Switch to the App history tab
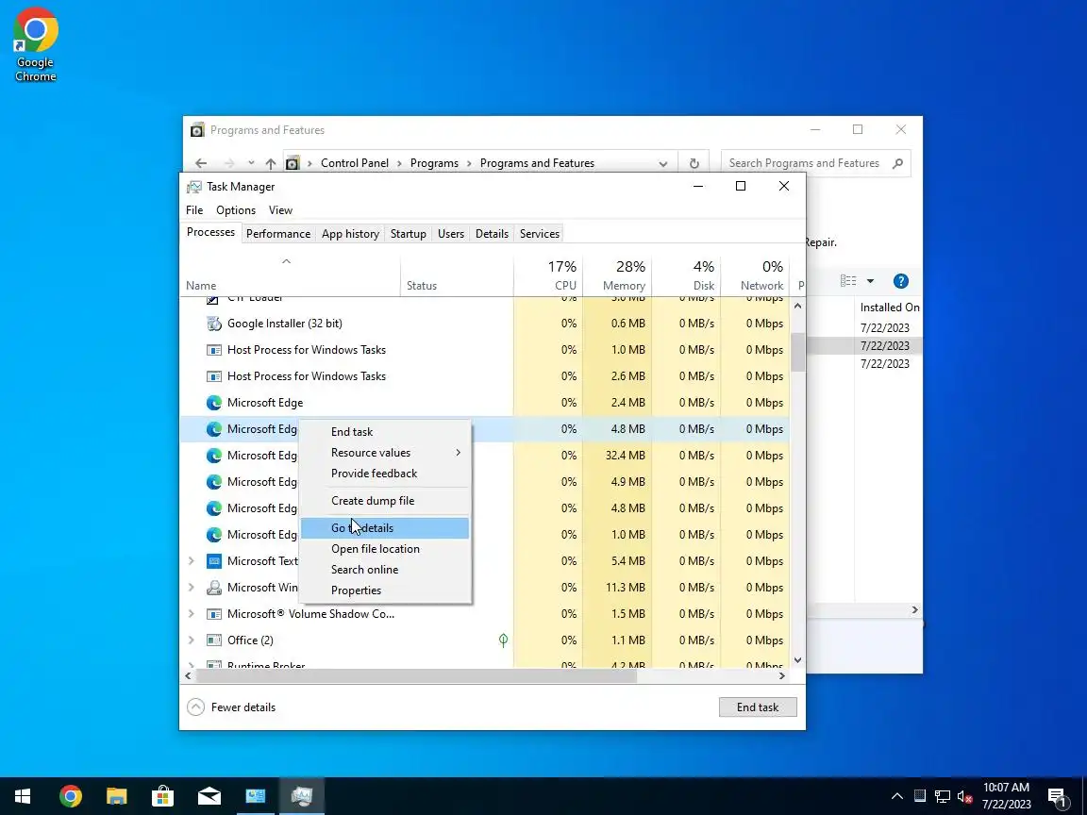The height and width of the screenshot is (815, 1087). click(x=350, y=234)
